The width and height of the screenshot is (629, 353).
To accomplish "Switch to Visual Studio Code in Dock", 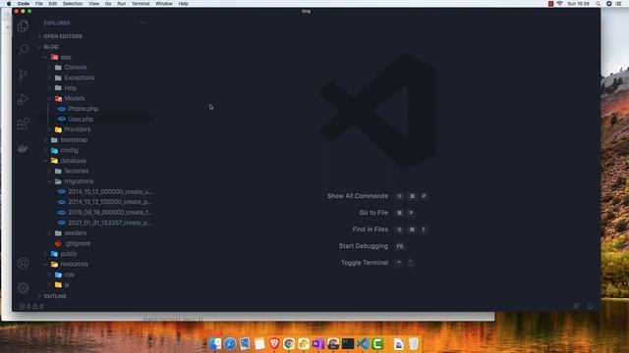I will point(363,343).
